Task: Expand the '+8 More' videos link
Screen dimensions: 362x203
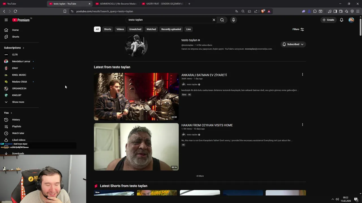Action: (x=200, y=176)
